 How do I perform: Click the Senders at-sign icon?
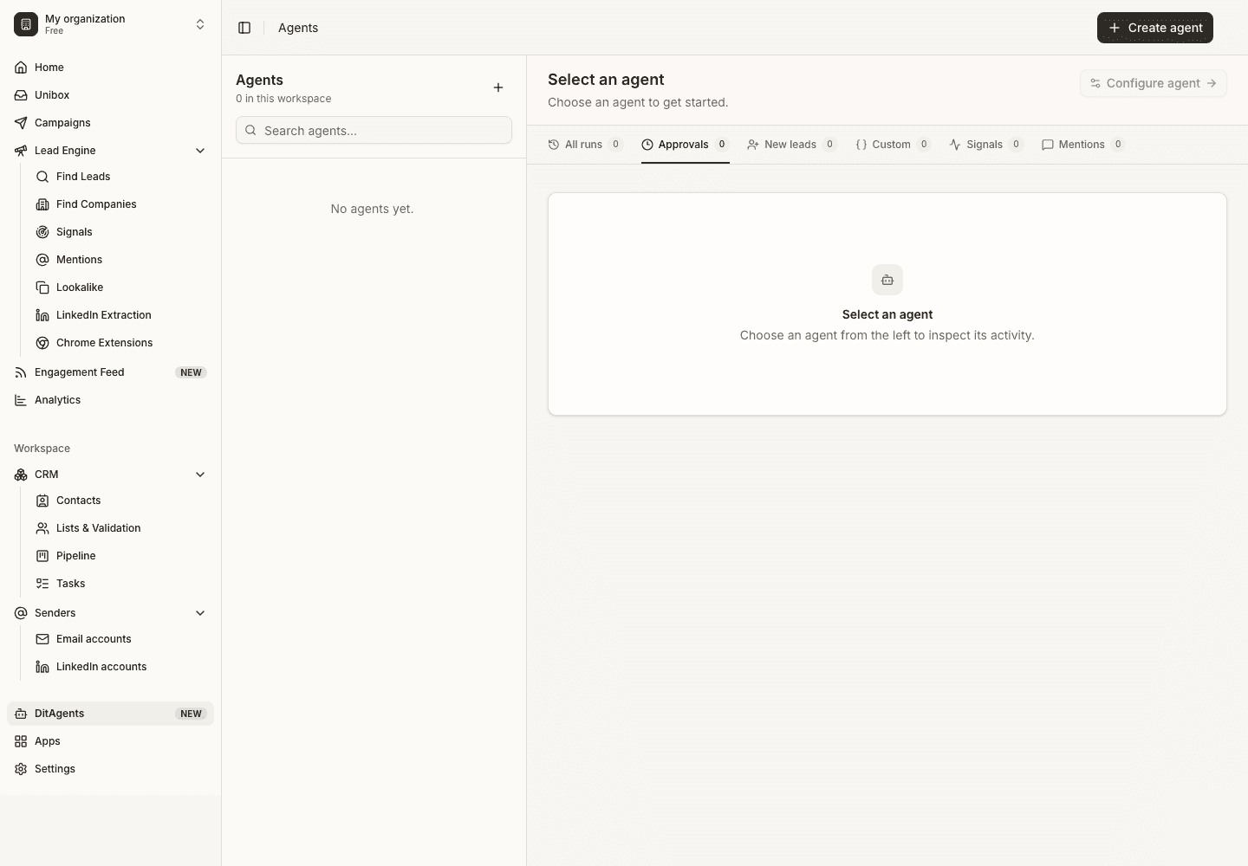[21, 613]
